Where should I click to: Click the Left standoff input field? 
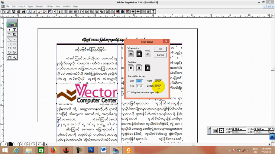pos(139,81)
